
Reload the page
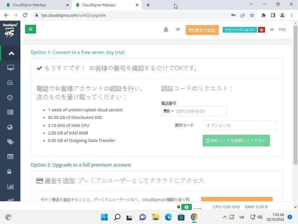pos(25,15)
